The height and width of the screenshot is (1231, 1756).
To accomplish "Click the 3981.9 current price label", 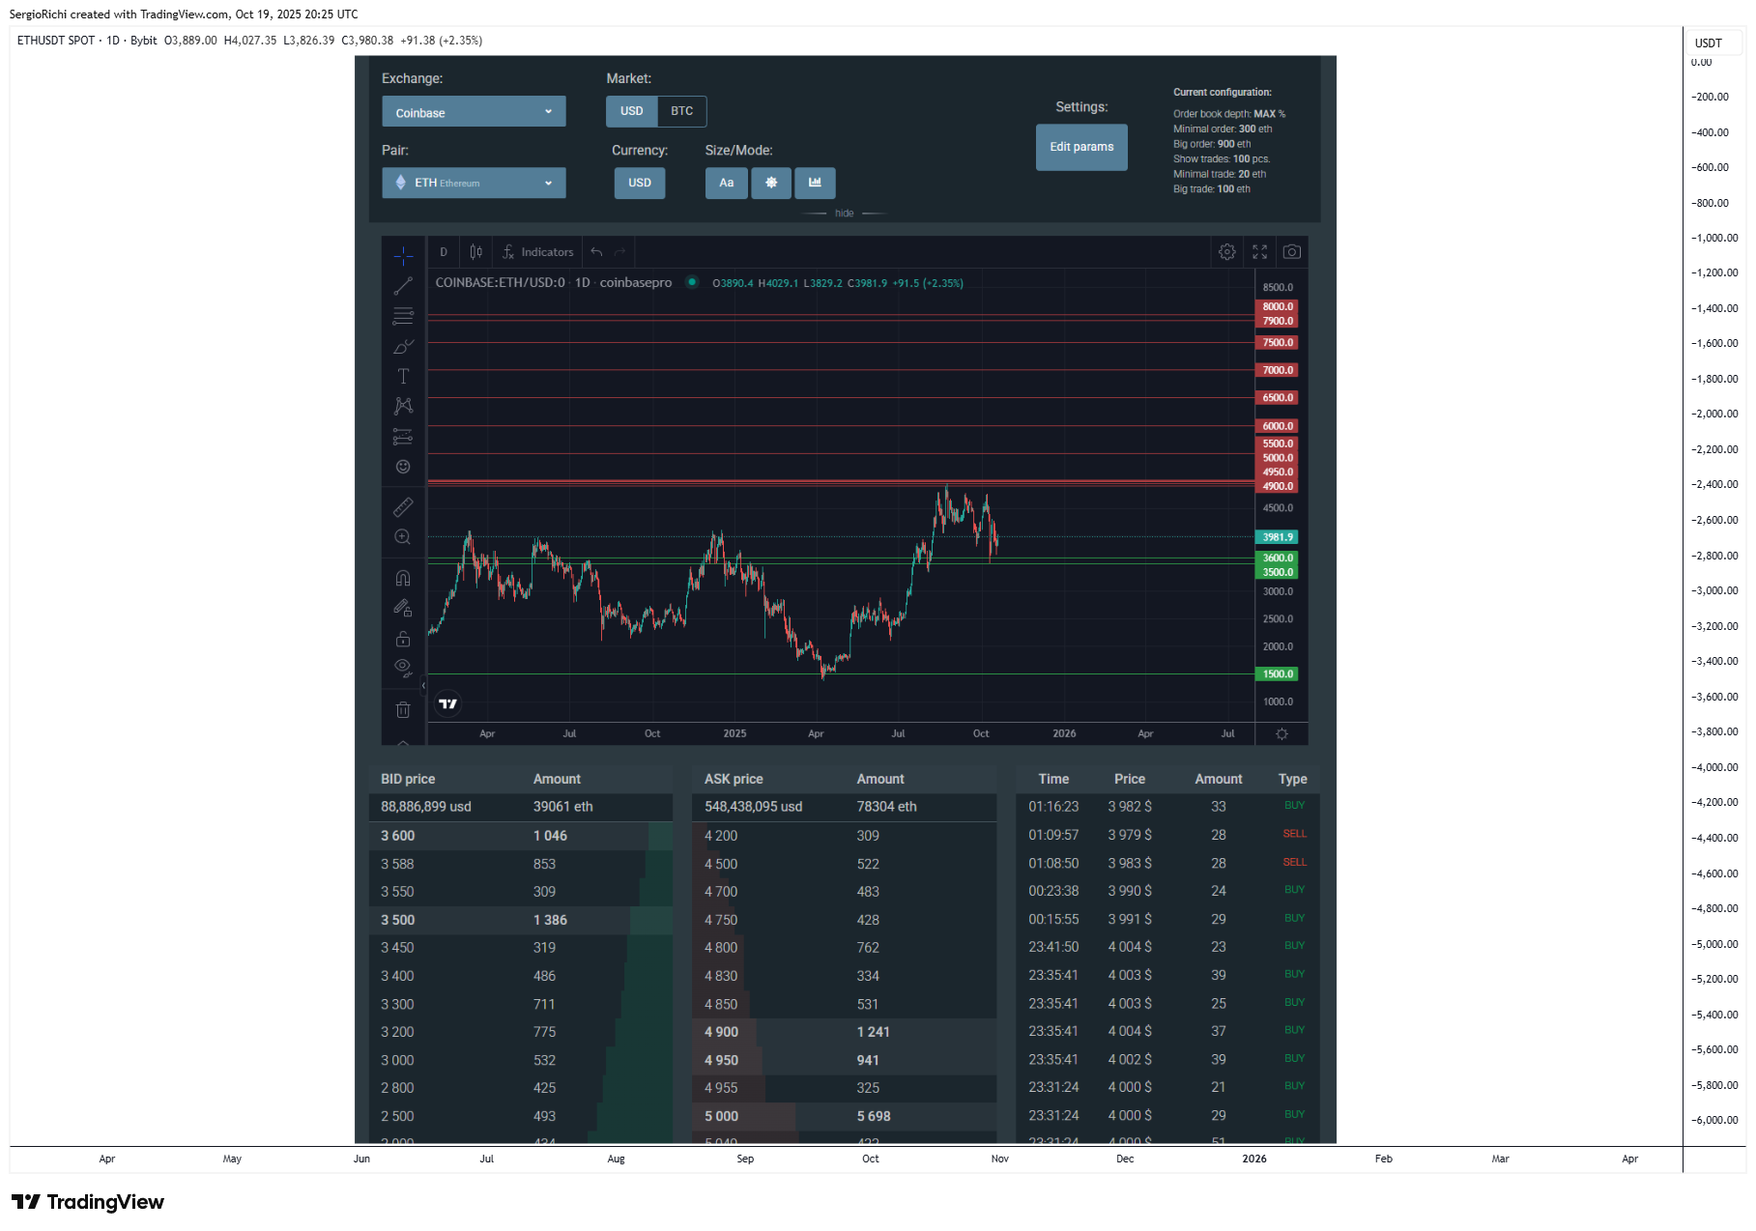I will coord(1278,537).
